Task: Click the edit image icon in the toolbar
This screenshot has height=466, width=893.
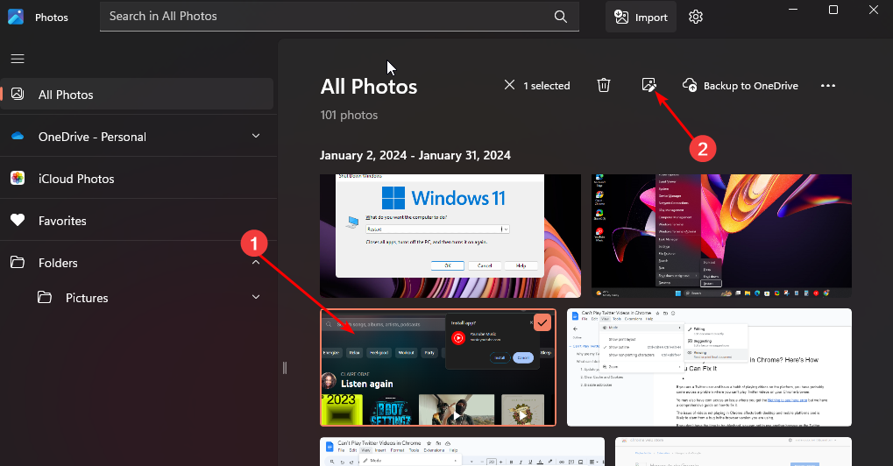Action: pyautogui.click(x=648, y=85)
